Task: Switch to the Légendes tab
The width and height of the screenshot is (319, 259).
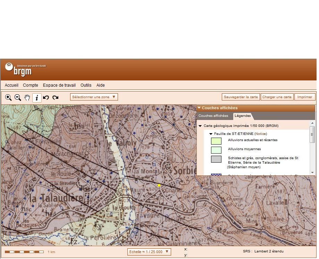Action: click(x=243, y=116)
